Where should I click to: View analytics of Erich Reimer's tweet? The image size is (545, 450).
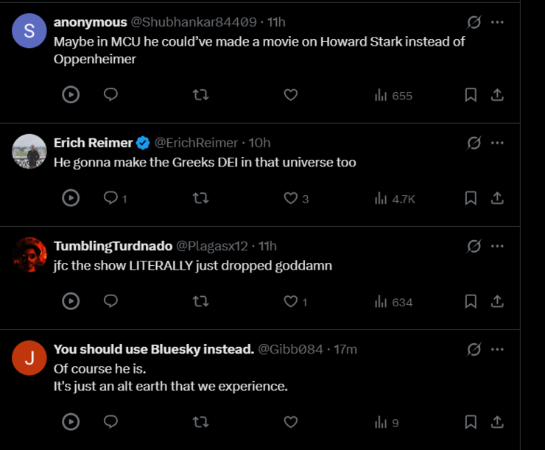point(395,198)
